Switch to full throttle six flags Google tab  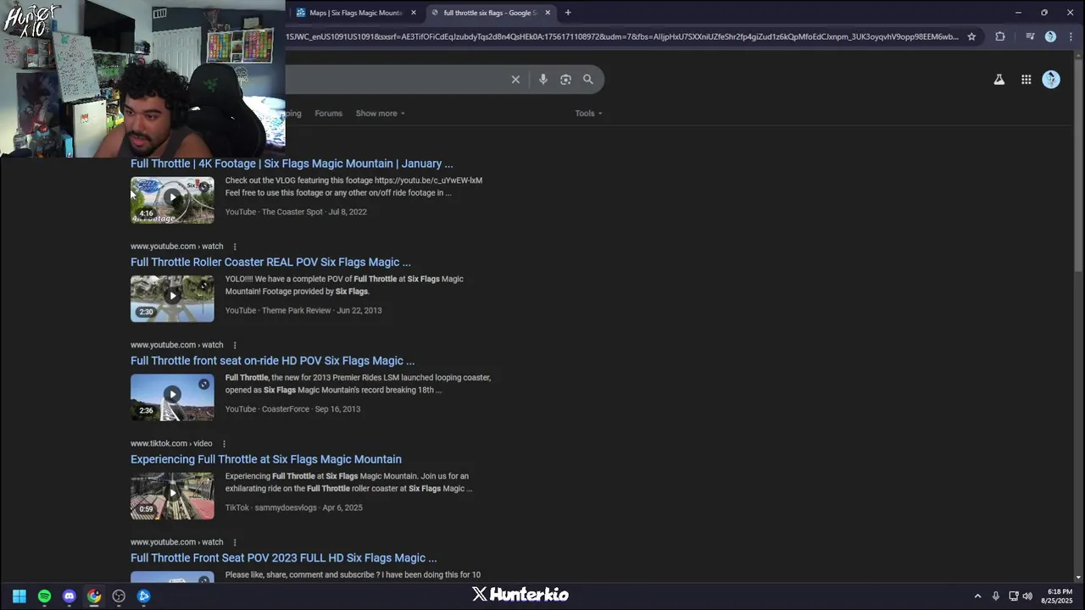(491, 13)
